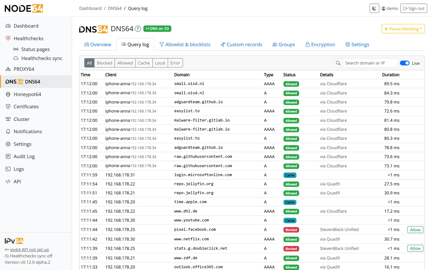This screenshot has height=270, width=432.
Task: Allow pixel.facebook.com
Action: tap(415, 230)
